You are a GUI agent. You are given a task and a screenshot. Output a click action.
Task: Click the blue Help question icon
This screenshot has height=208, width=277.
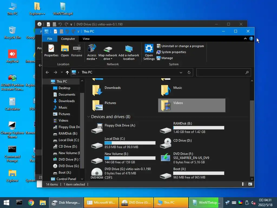(251, 38)
